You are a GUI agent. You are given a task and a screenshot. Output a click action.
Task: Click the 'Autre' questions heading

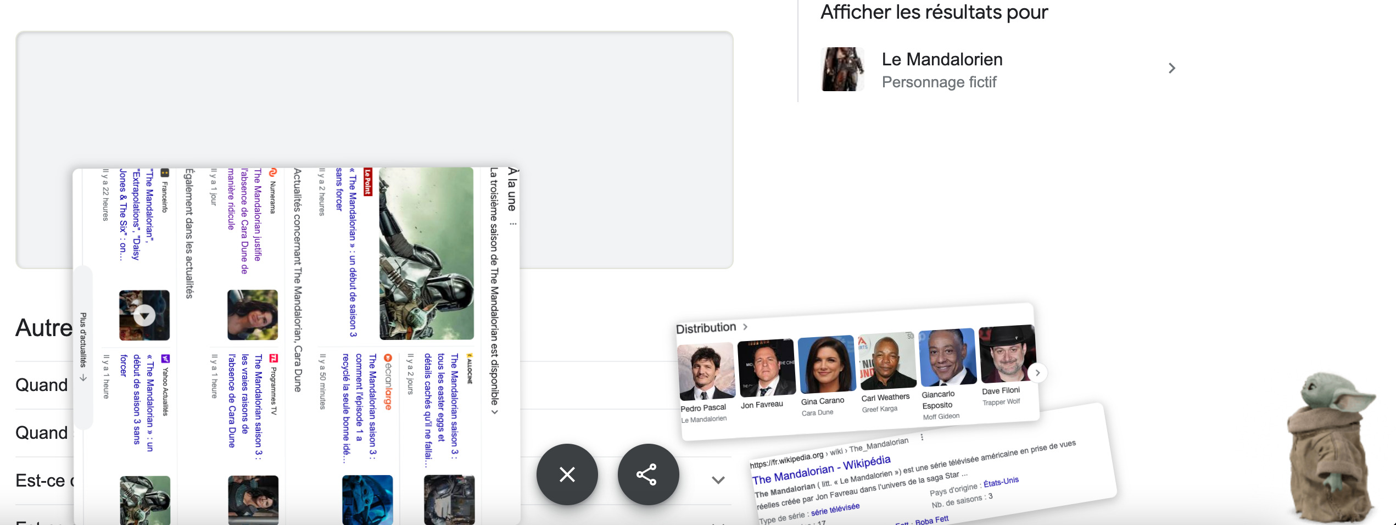(x=44, y=328)
